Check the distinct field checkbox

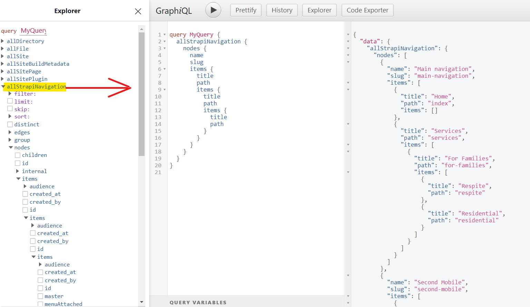10,124
